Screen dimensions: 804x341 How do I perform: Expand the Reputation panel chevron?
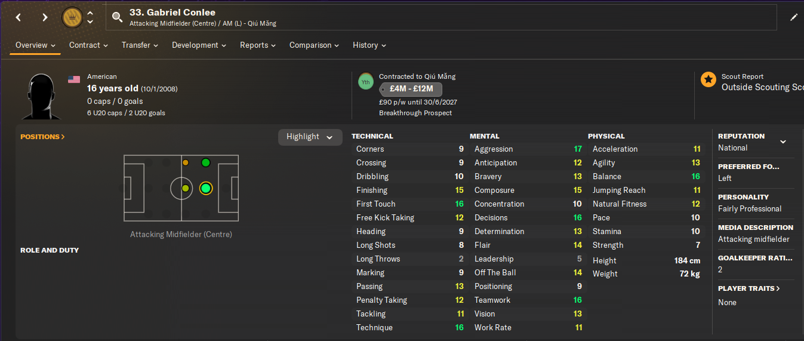(x=783, y=142)
